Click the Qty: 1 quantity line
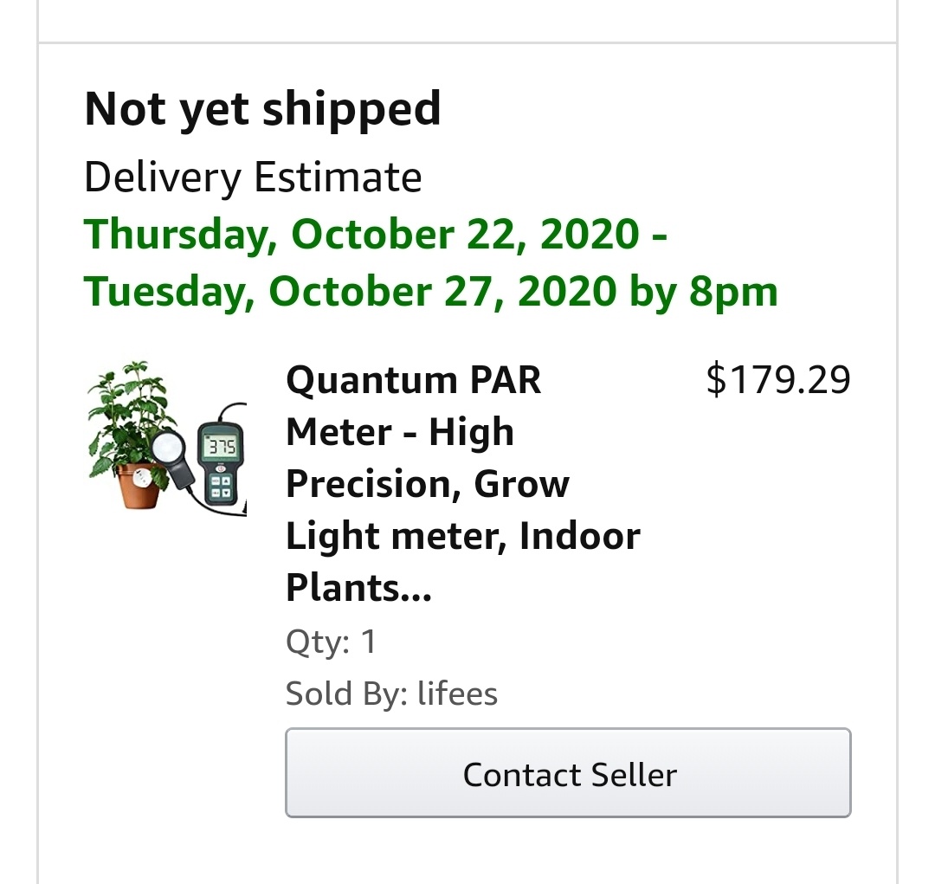The width and height of the screenshot is (935, 884). pyautogui.click(x=331, y=642)
